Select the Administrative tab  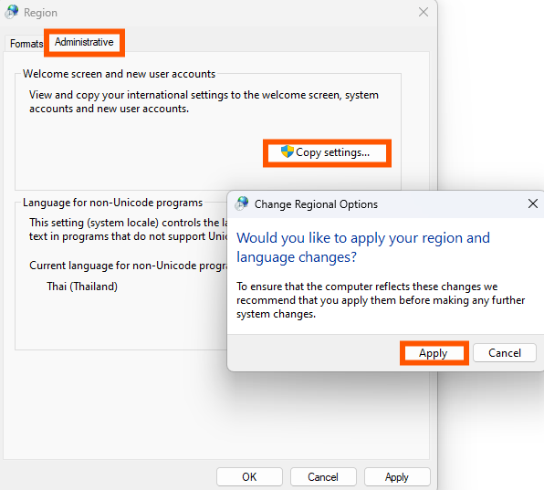84,42
